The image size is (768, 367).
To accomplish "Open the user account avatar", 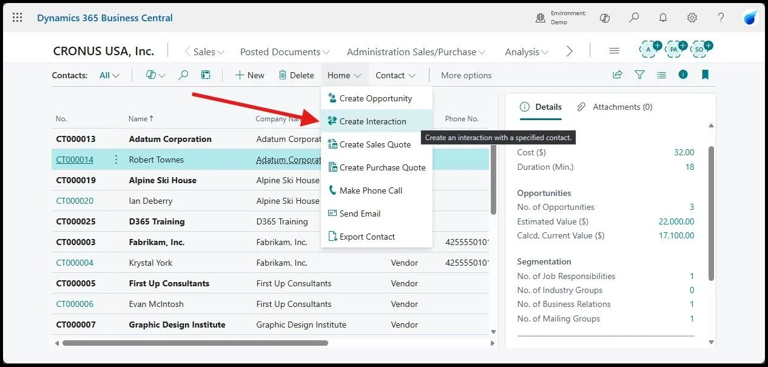I will point(750,18).
